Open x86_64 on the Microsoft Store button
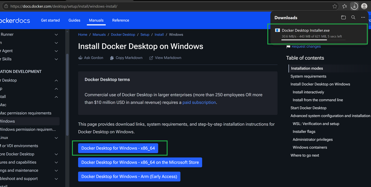This screenshot has width=371, height=187. [140, 163]
